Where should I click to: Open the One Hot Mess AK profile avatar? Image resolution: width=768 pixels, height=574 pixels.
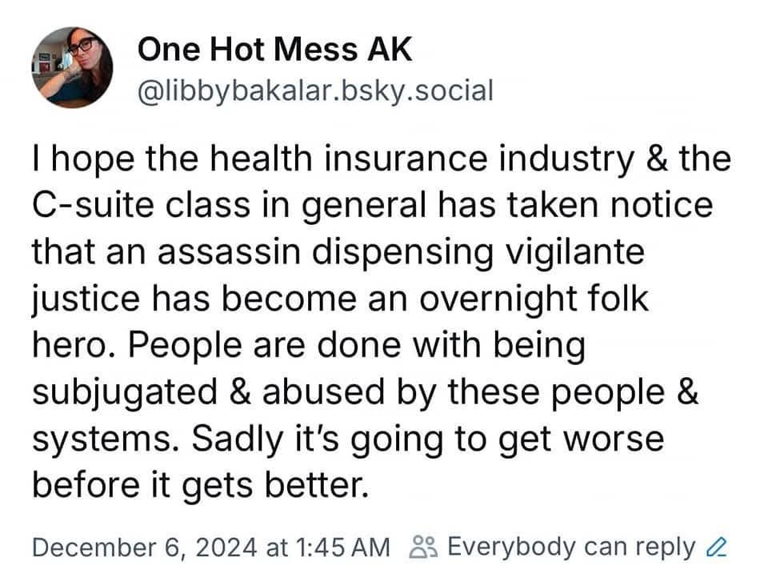coord(72,67)
